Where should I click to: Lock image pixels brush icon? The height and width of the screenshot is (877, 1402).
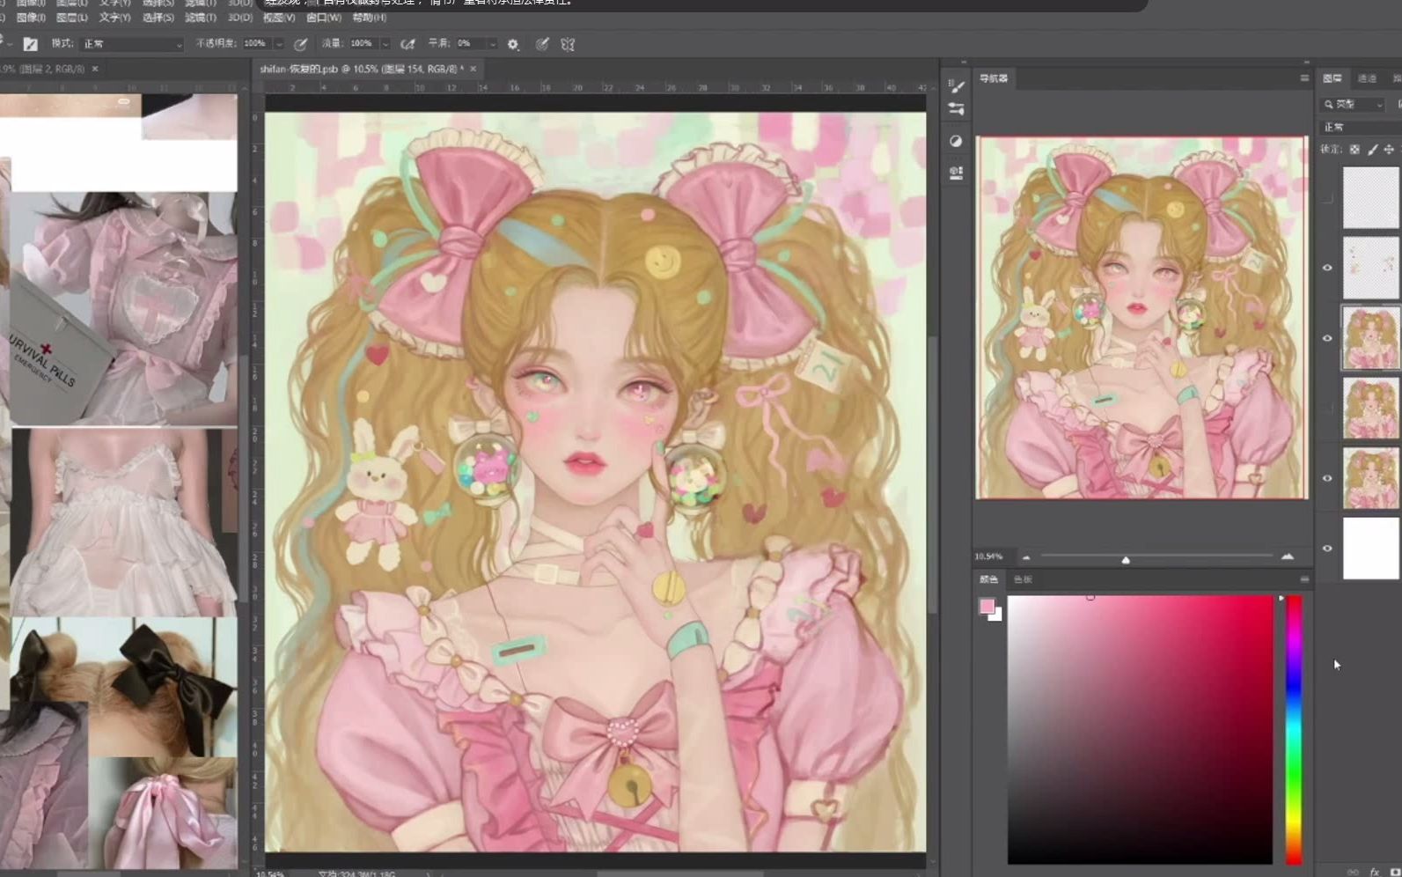(1372, 150)
